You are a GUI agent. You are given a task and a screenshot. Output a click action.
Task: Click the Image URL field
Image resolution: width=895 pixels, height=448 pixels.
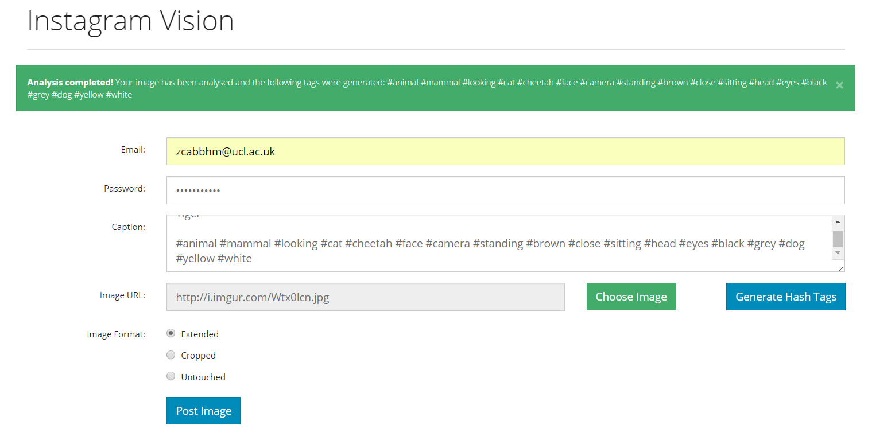[x=366, y=297]
